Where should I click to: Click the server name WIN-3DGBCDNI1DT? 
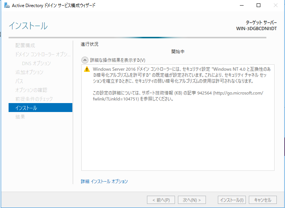point(257,29)
